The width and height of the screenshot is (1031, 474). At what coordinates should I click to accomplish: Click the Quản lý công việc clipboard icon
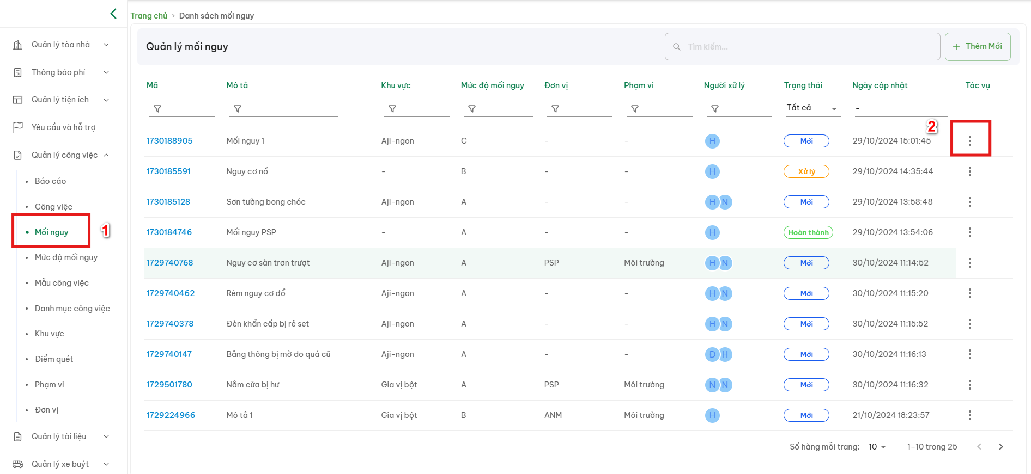[x=18, y=155]
